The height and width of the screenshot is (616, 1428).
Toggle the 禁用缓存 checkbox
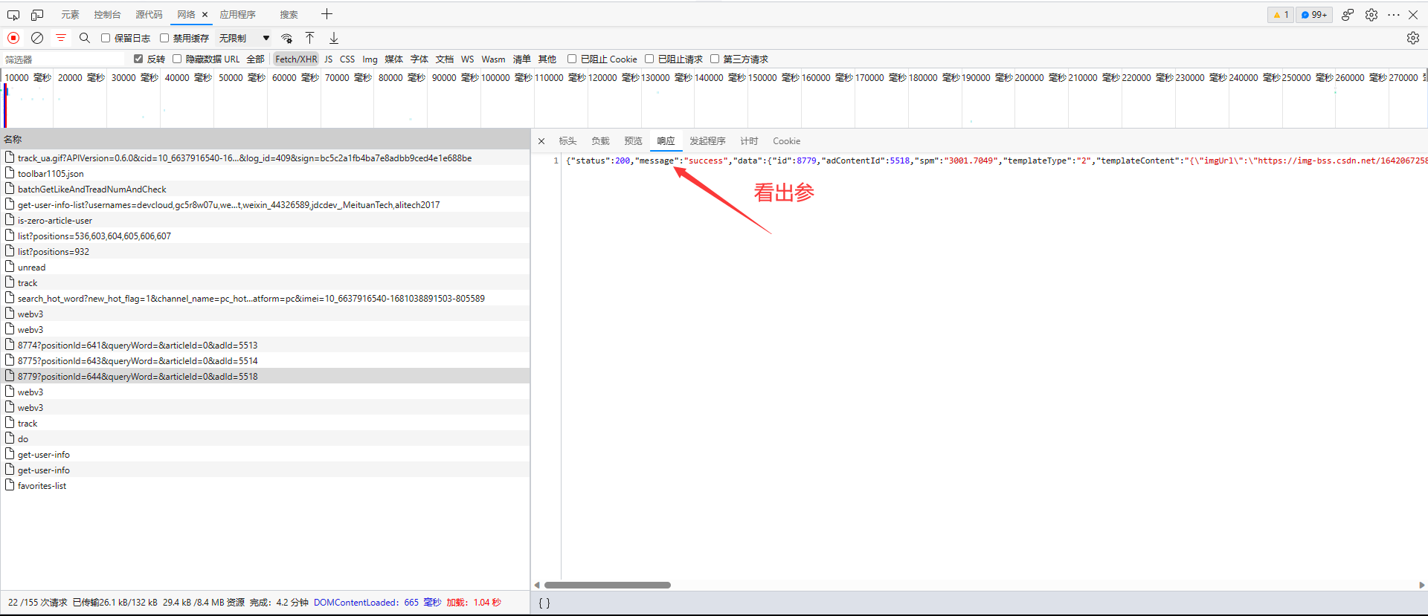(164, 38)
